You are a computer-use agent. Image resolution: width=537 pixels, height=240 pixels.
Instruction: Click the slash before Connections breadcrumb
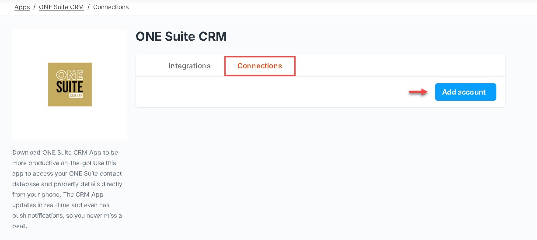pyautogui.click(x=88, y=7)
